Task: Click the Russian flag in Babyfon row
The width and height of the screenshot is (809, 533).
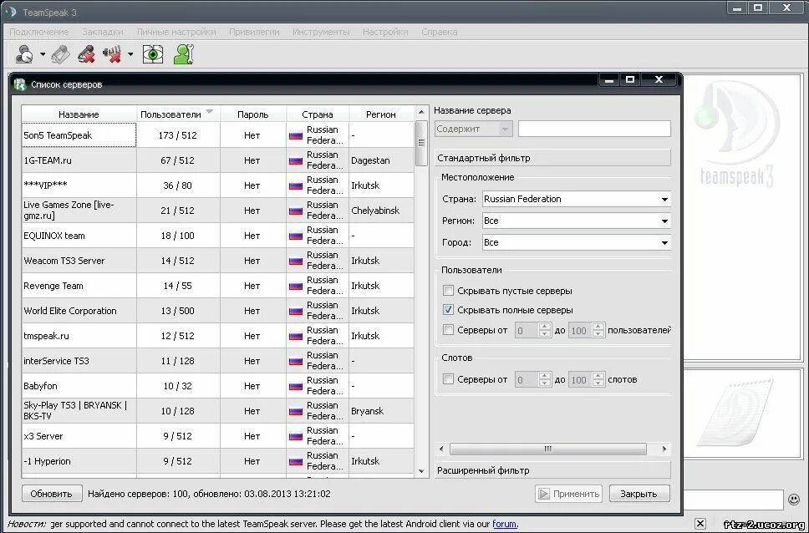Action: pos(296,386)
